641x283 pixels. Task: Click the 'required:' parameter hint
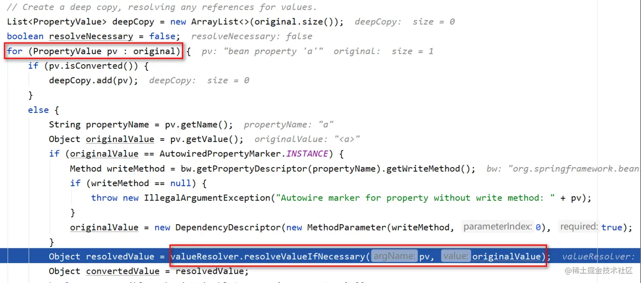coord(579,227)
